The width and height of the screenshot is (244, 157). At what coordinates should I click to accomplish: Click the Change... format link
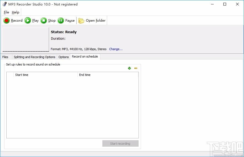116,49
